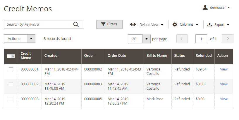This screenshot has height=120, width=239.
Task: Select the checkbox for memo 000000002
Action: 11,84
